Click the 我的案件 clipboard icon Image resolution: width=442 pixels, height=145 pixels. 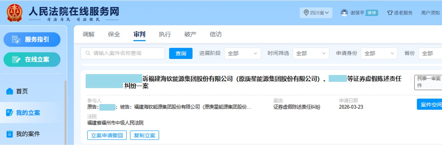point(10,134)
